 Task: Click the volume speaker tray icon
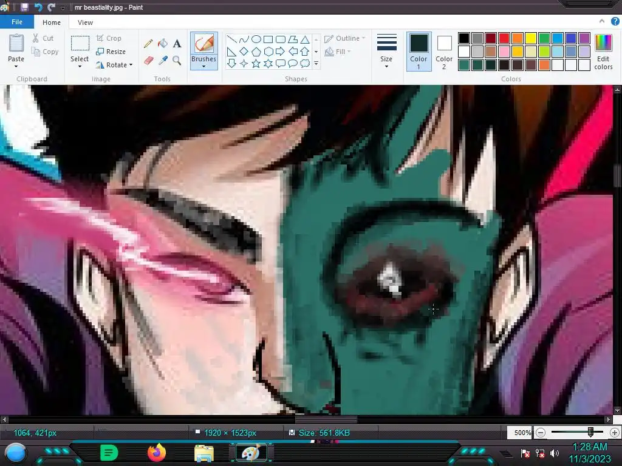555,453
